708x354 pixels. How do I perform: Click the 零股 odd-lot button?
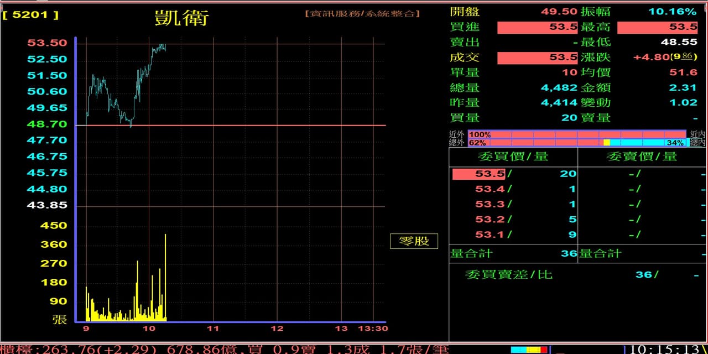pyautogui.click(x=414, y=241)
